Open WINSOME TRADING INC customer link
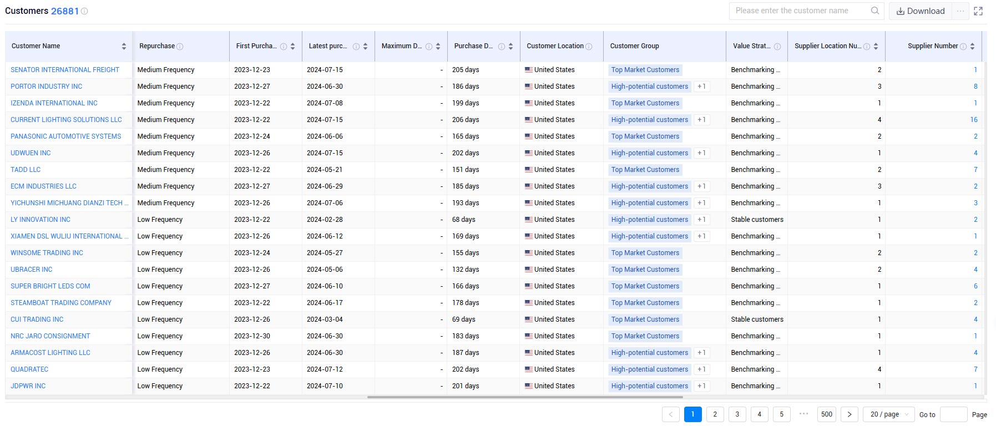Viewport: 996px width, 426px height. pyautogui.click(x=47, y=253)
